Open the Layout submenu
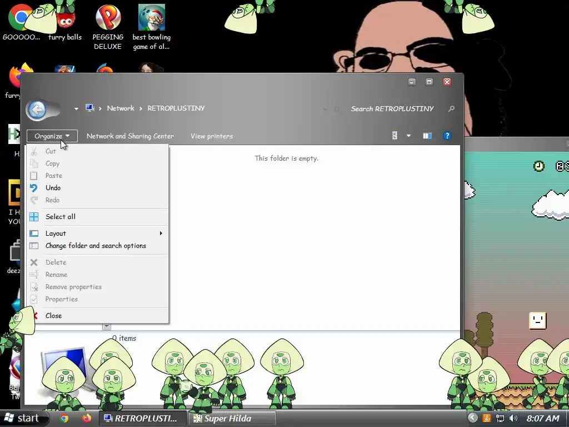 pos(98,234)
